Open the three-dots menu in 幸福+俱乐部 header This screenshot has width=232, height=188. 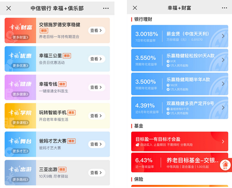tap(106, 8)
